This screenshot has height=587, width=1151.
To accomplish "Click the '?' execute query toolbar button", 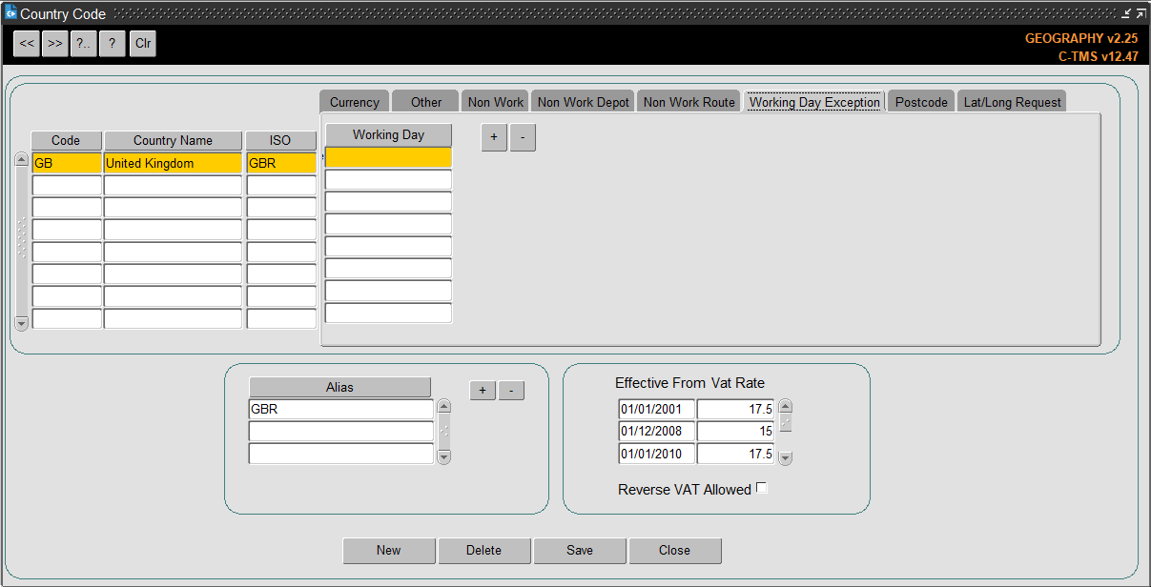I will click(x=113, y=44).
